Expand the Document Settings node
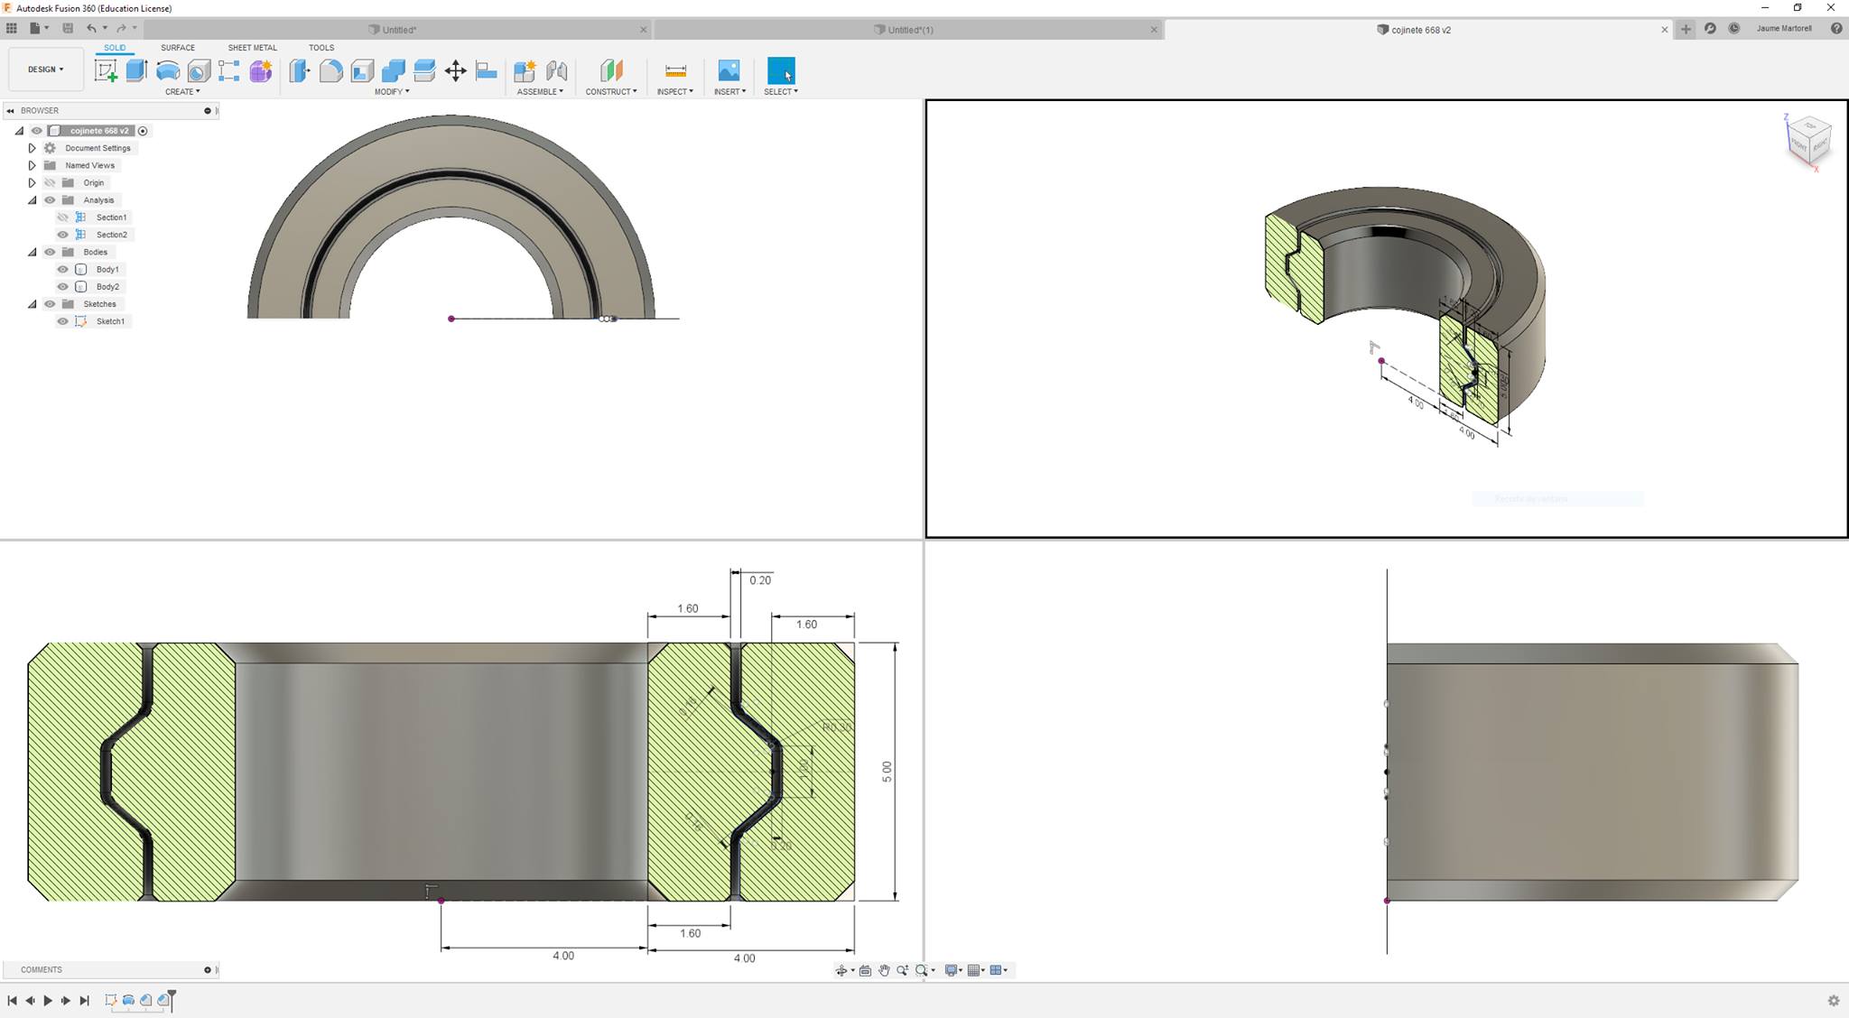The height and width of the screenshot is (1018, 1849). 32,148
